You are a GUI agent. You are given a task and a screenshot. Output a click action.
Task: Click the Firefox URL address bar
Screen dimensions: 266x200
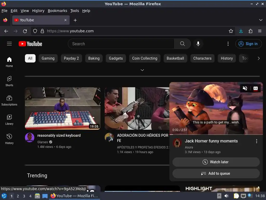pyautogui.click(x=133, y=31)
